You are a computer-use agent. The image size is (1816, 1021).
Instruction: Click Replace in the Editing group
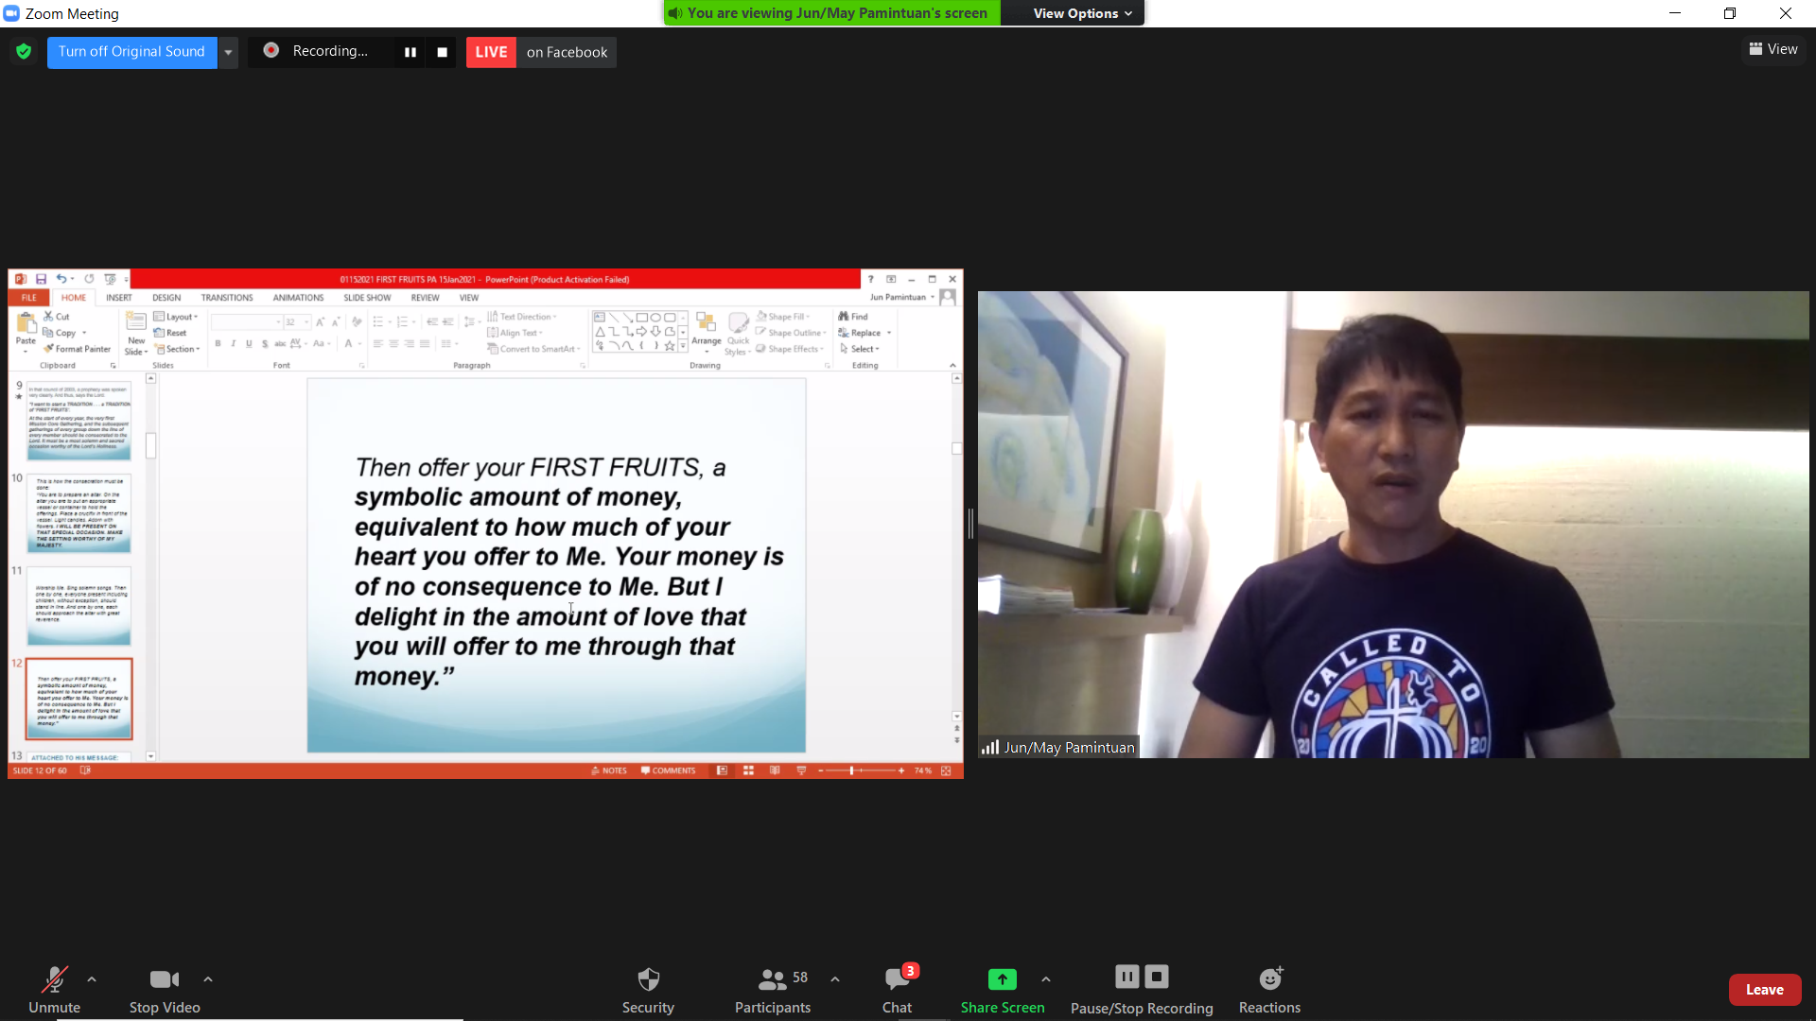(864, 333)
